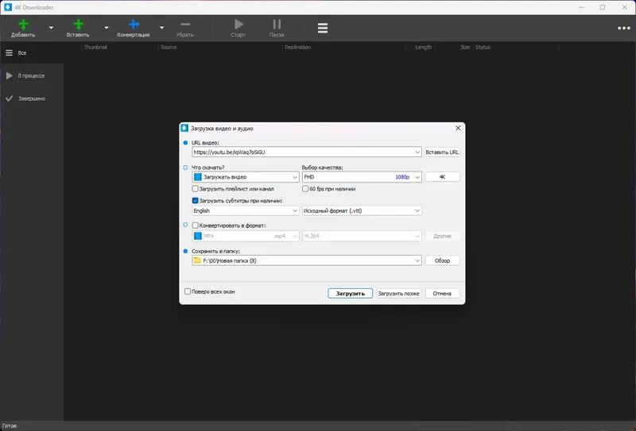Click the Обзор browse button
The image size is (636, 431).
[442, 260]
